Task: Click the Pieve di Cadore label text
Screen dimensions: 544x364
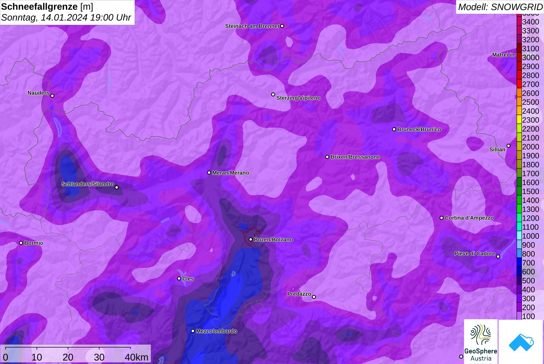Action: point(475,253)
